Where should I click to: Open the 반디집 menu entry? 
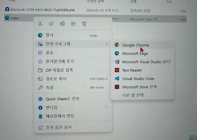click(73, 108)
